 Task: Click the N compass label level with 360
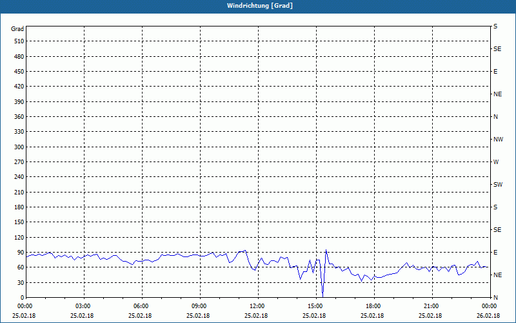495,117
